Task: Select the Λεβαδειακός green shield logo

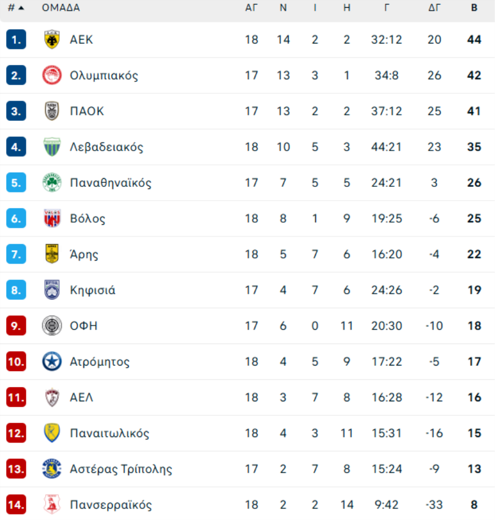Action: click(x=52, y=147)
